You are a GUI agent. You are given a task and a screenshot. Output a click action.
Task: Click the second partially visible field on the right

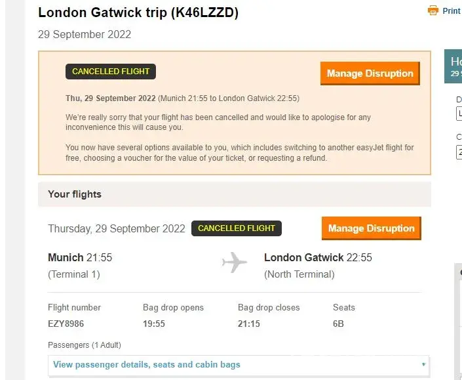coord(459,152)
